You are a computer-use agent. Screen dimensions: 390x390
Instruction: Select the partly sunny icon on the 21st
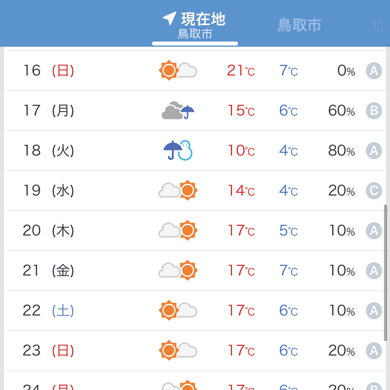point(178,270)
